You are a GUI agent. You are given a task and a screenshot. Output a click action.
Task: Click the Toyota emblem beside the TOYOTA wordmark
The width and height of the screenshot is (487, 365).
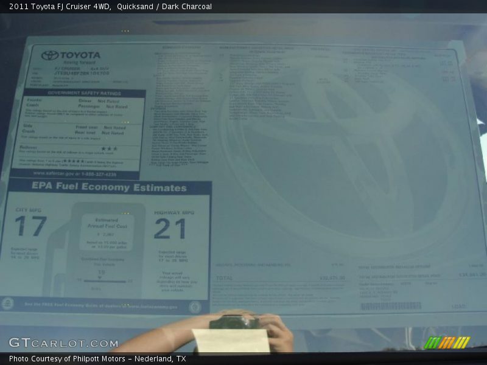coord(50,55)
